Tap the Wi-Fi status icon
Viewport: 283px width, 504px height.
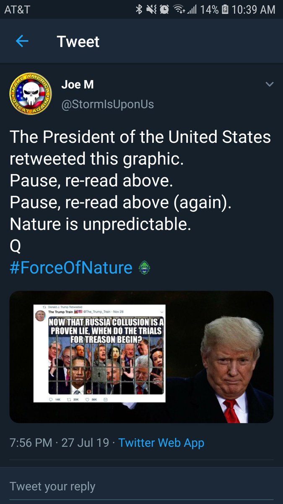coord(179,10)
